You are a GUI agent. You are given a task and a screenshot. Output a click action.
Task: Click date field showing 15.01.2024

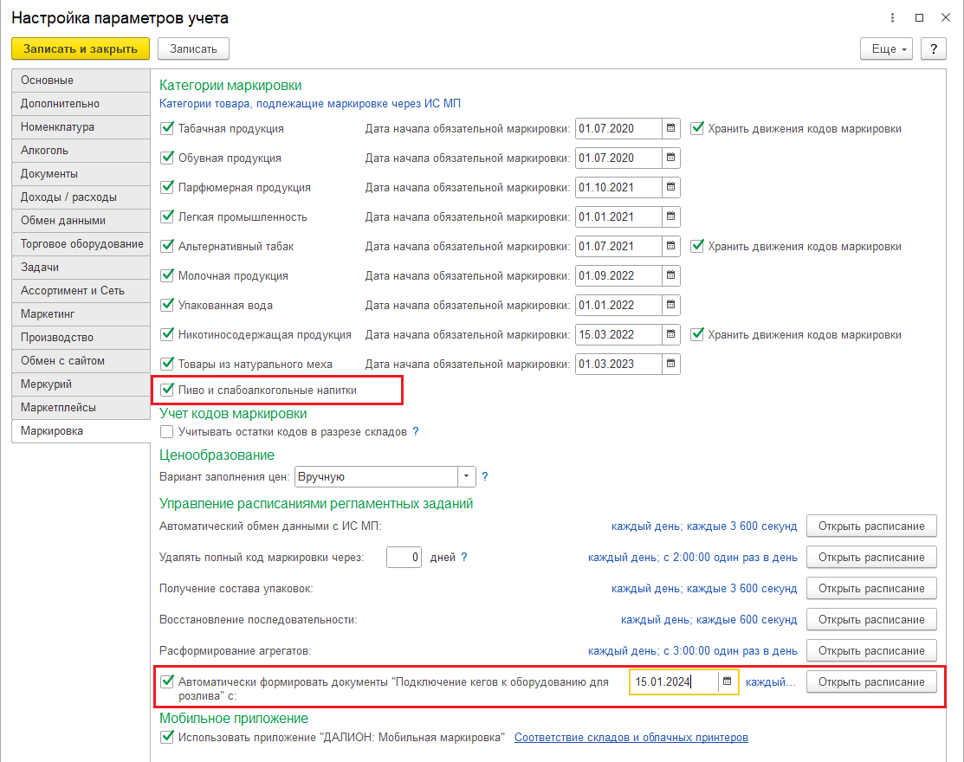click(x=674, y=681)
